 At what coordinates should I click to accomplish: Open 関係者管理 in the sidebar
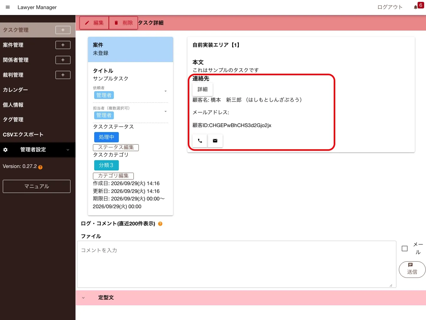16,60
